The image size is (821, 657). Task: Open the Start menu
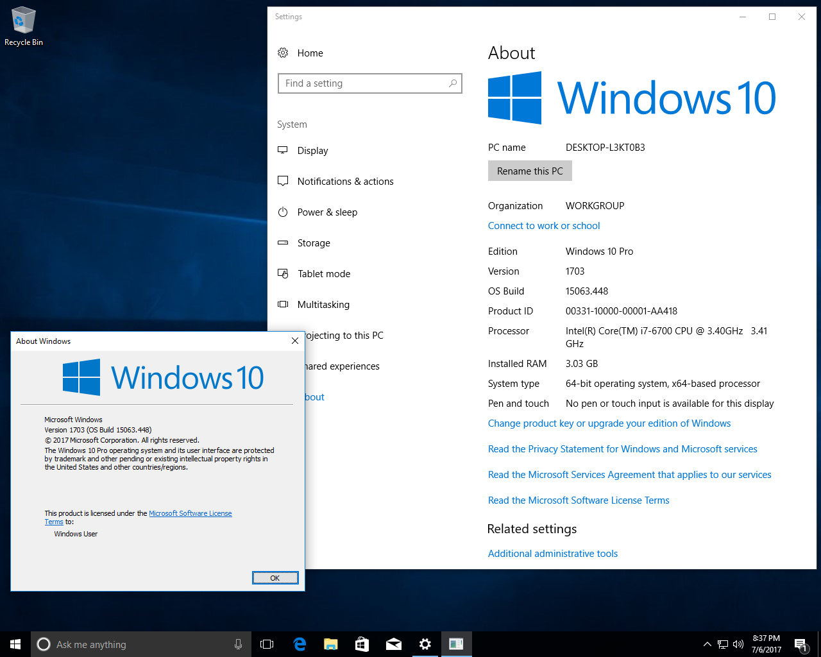[15, 644]
